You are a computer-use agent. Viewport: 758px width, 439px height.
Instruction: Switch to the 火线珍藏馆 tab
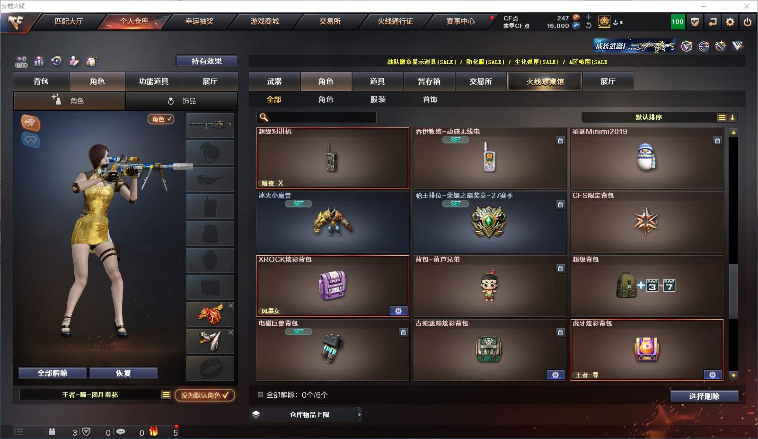545,81
